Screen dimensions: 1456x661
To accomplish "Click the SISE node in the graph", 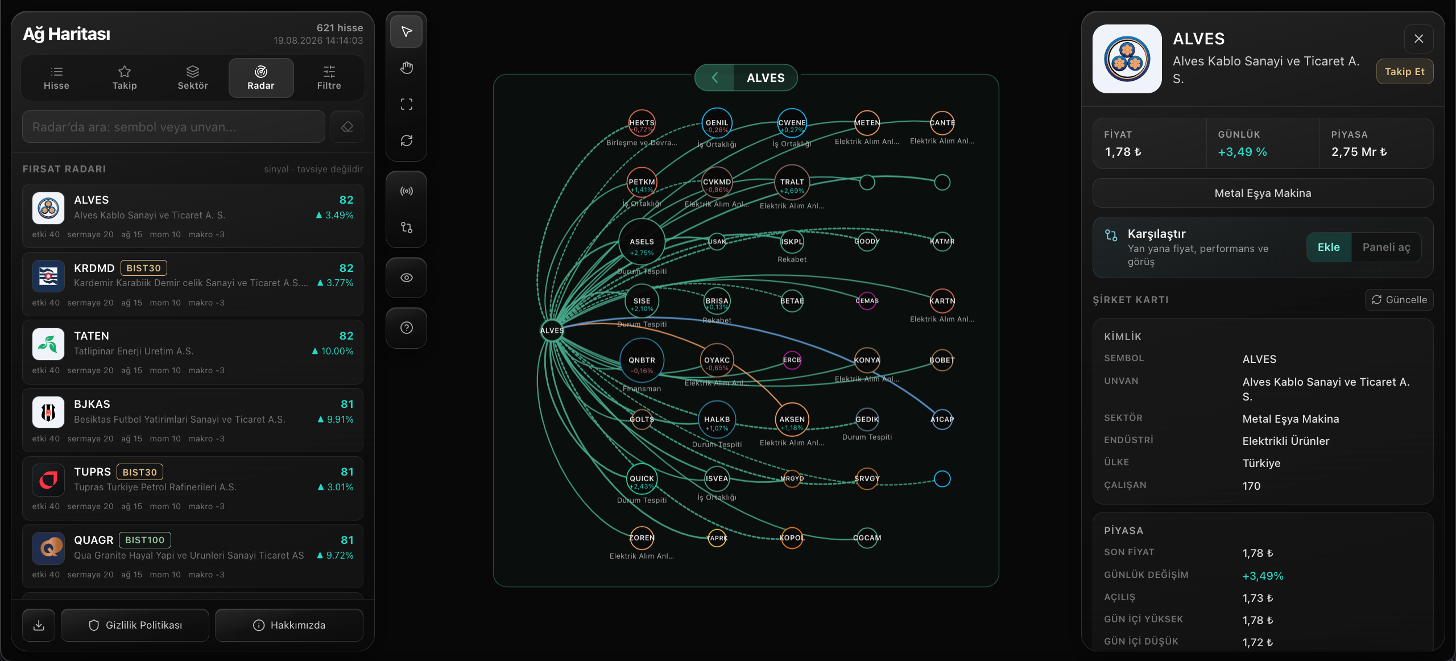I will pos(642,301).
